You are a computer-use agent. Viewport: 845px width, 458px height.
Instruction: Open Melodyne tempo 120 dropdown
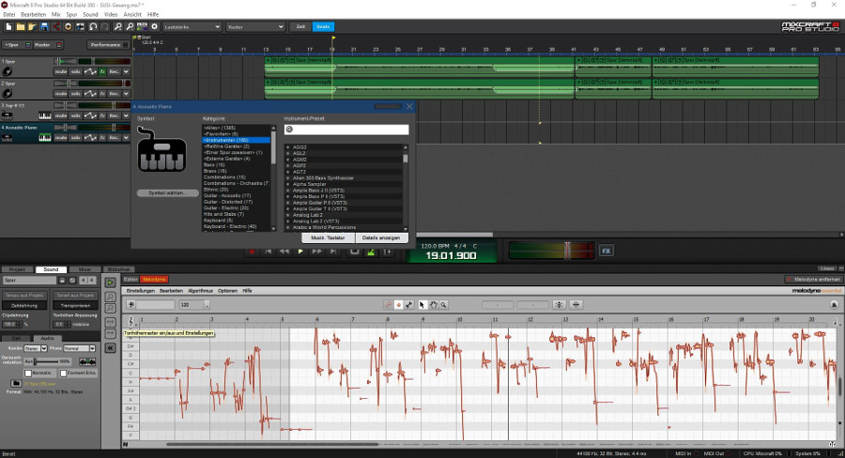coord(207,305)
